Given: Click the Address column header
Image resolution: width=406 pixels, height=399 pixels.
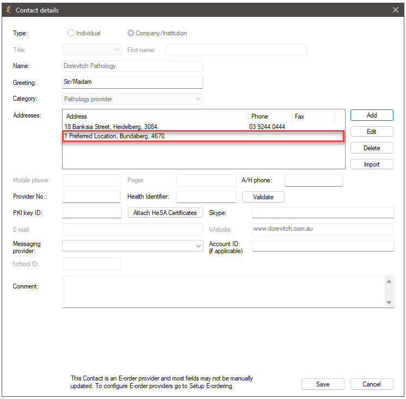Looking at the screenshot, I should (x=155, y=116).
